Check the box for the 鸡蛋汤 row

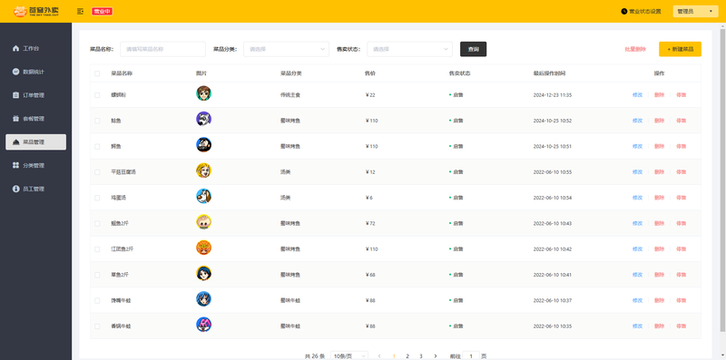[97, 198]
